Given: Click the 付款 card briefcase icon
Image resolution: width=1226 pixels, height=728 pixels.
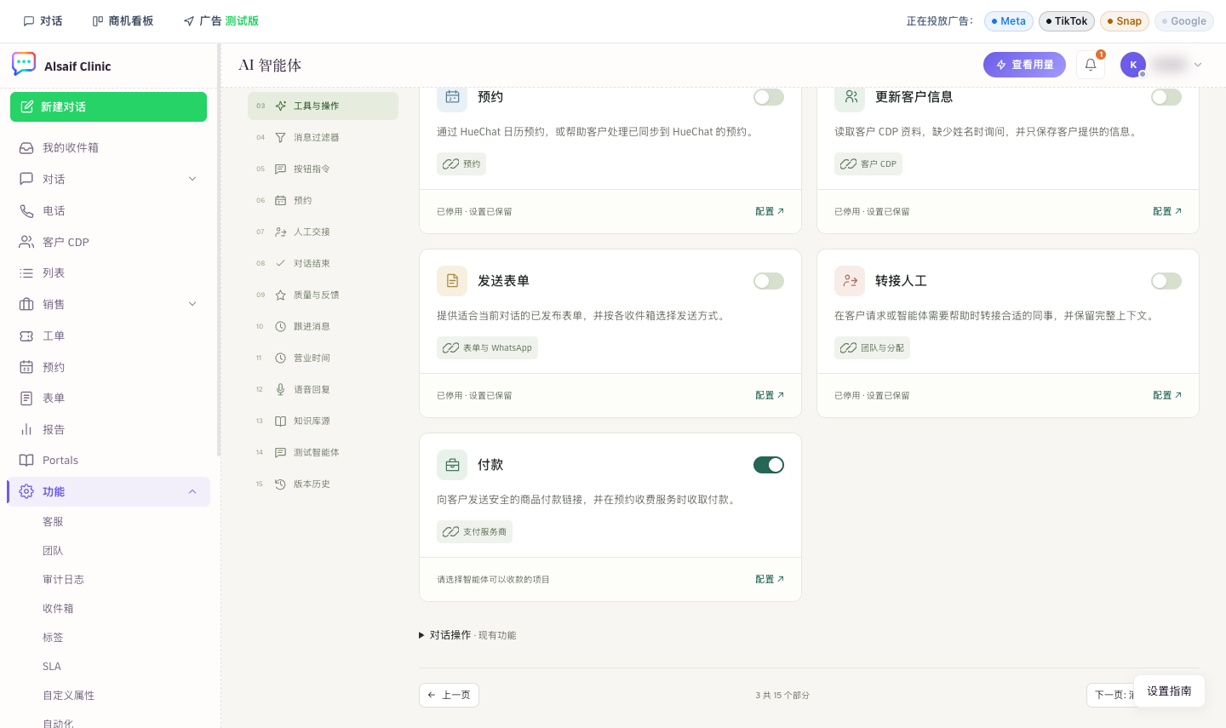Looking at the screenshot, I should click(x=452, y=465).
